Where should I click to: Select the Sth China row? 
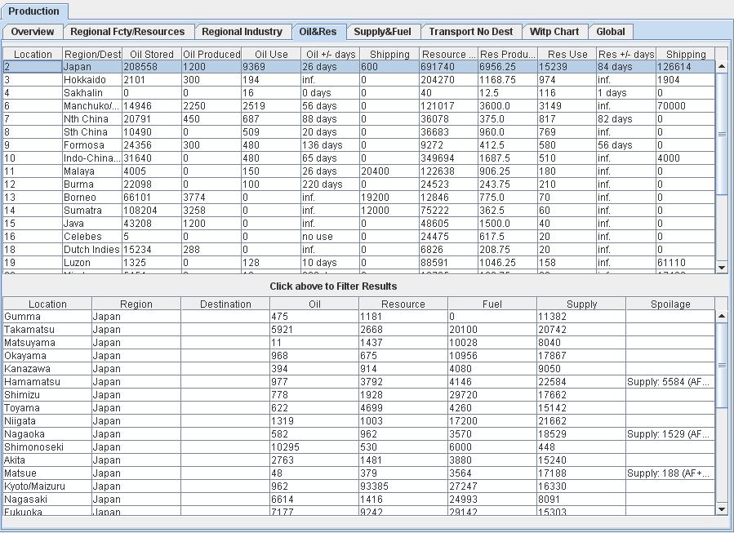tap(359, 132)
